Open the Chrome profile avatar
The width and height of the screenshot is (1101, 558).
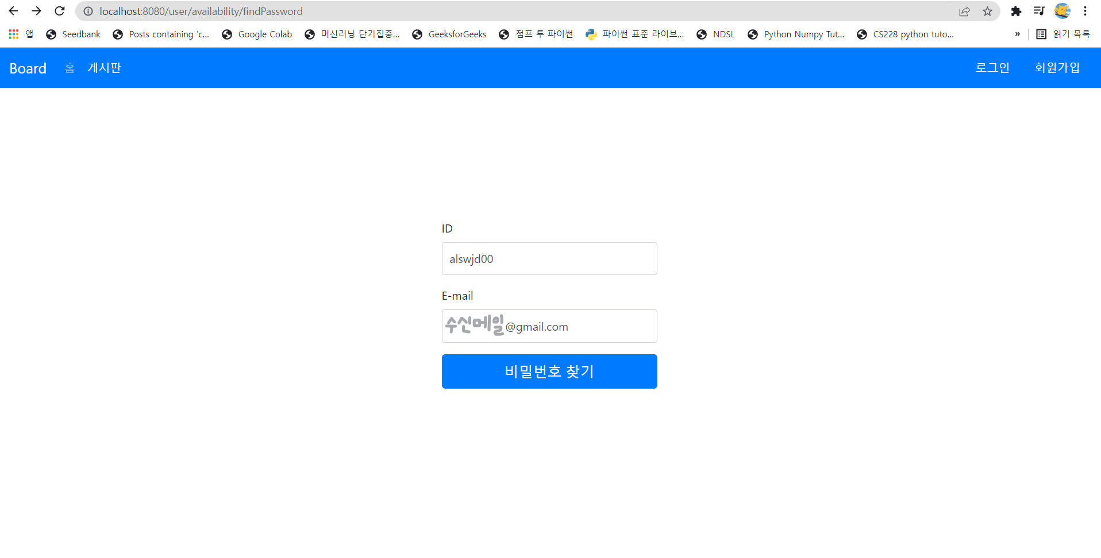[1062, 11]
